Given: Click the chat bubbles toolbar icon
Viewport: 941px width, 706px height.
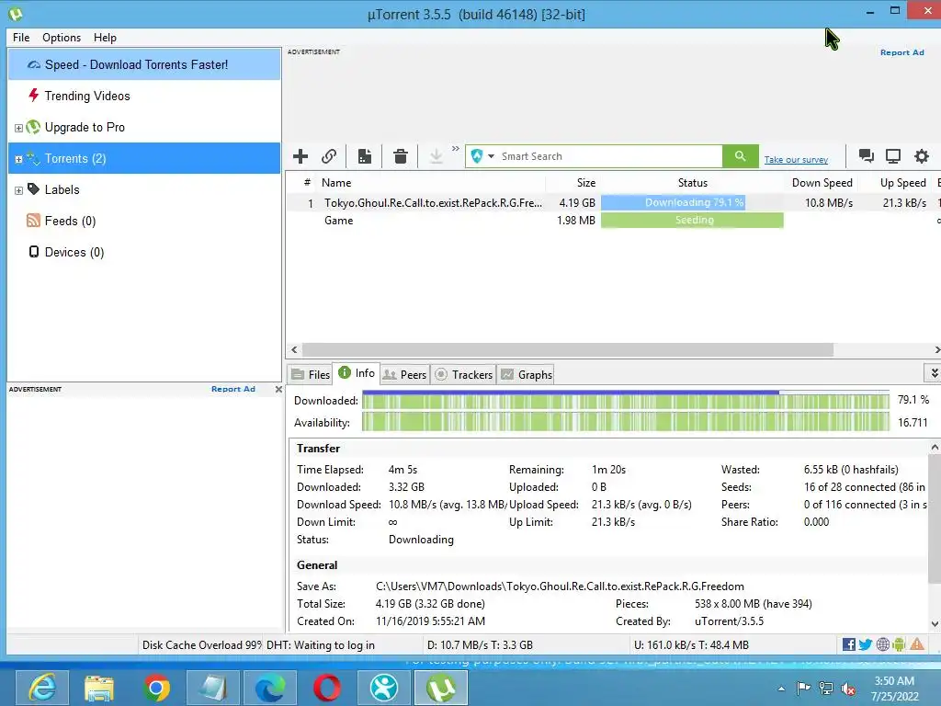Looking at the screenshot, I should point(866,156).
